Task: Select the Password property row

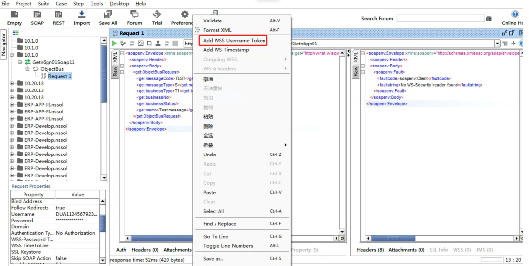Action: pos(55,220)
